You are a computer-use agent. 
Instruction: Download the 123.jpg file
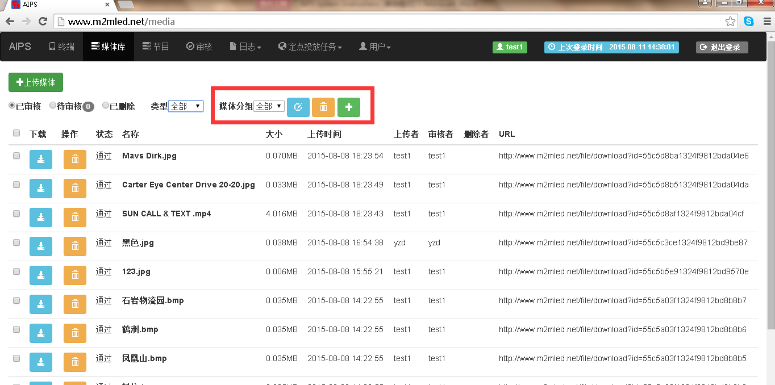(41, 275)
